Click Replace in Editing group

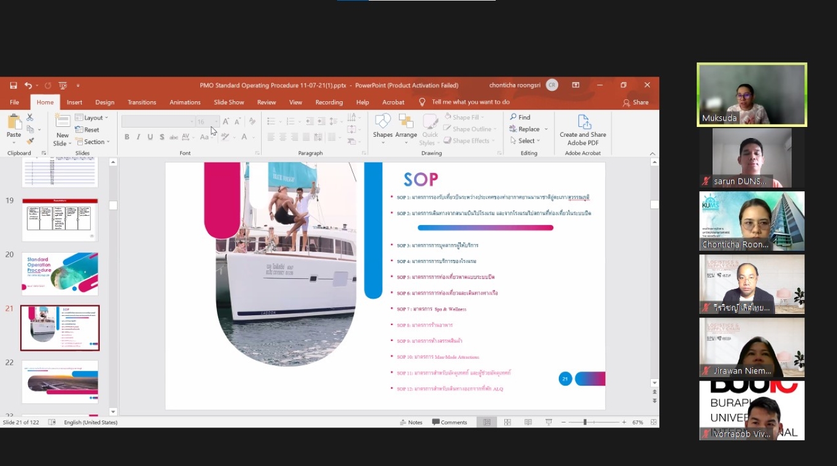[525, 129]
